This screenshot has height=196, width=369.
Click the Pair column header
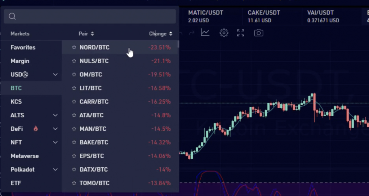coord(83,34)
